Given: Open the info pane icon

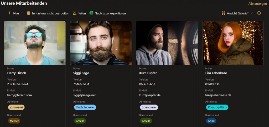Looking at the screenshot, I should 259,13.
